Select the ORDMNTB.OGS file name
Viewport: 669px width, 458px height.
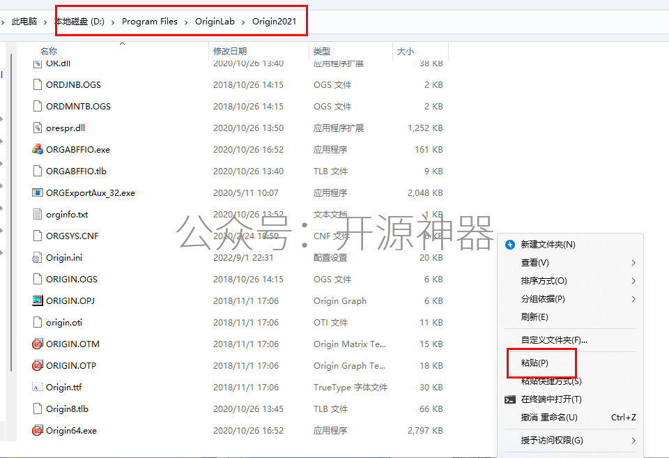(x=79, y=106)
